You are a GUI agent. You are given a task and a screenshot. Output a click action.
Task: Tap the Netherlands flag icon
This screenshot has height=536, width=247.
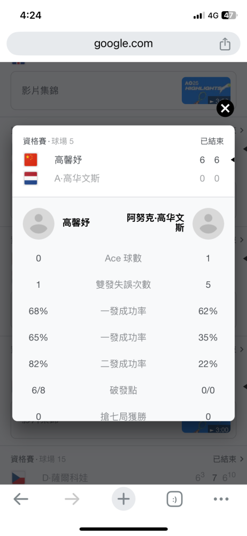click(x=30, y=178)
